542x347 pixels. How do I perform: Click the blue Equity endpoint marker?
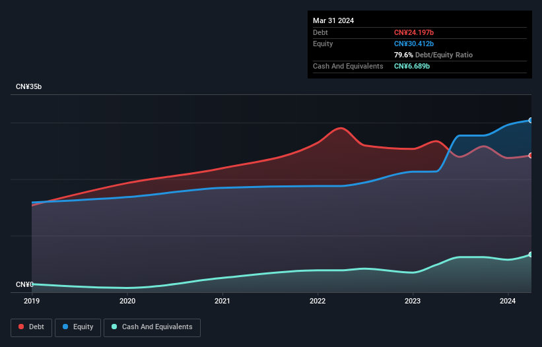click(531, 121)
